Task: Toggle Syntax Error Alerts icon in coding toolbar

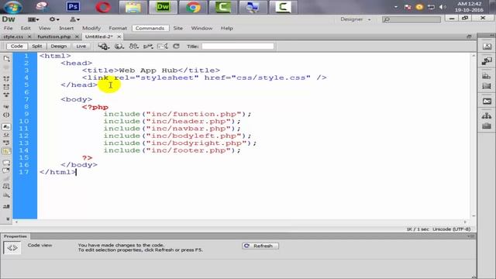Action: coord(6,151)
